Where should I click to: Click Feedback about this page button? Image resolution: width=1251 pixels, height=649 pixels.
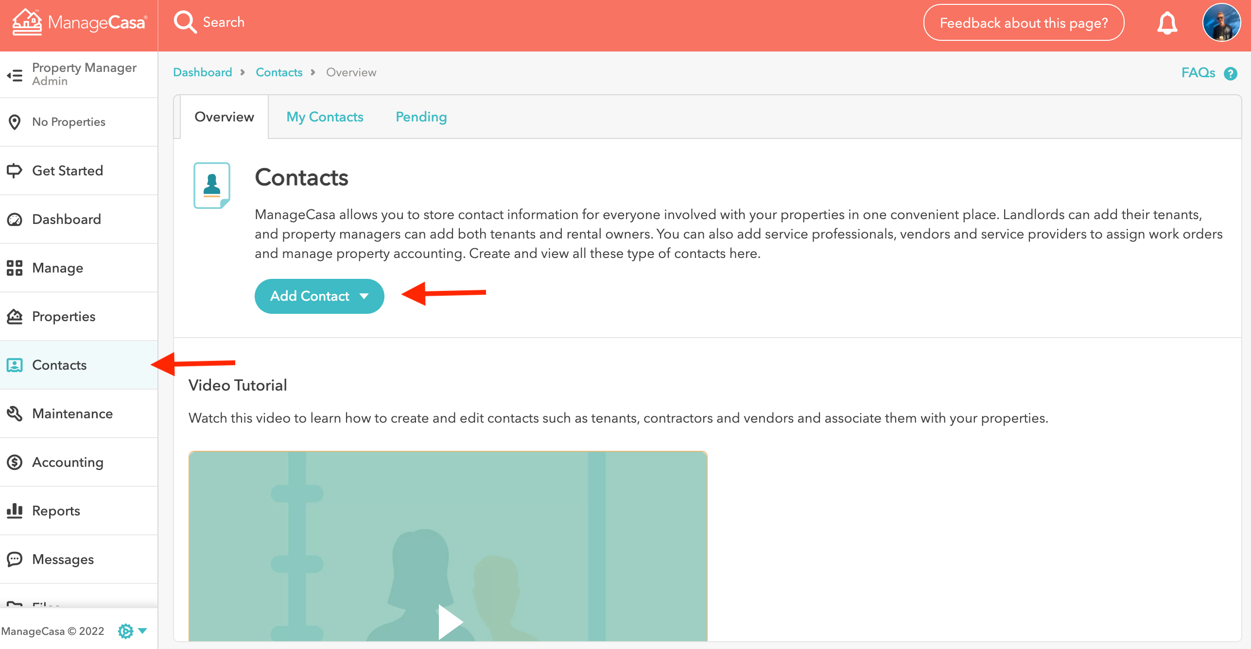click(1024, 23)
